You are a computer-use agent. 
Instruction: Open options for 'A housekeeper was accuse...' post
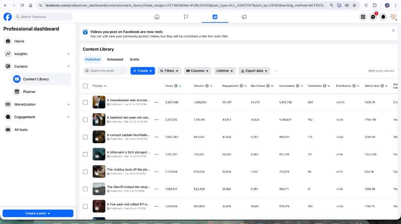pyautogui.click(x=156, y=102)
